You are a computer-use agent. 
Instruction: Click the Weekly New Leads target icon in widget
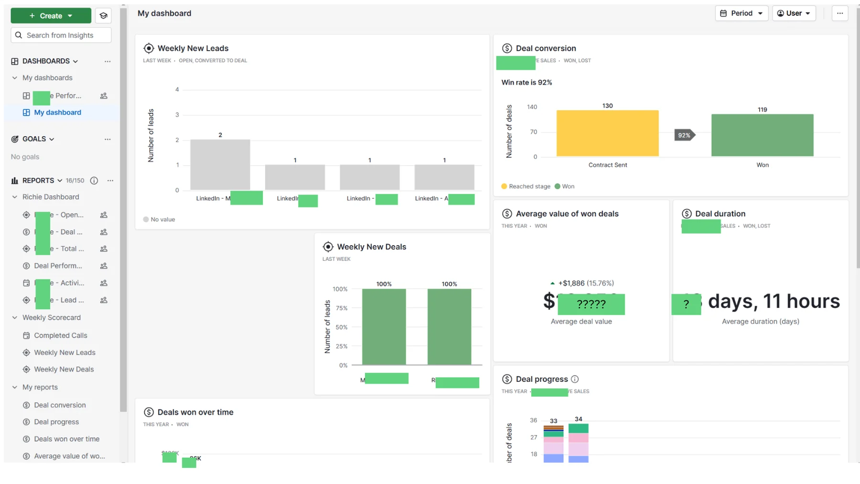[149, 48]
